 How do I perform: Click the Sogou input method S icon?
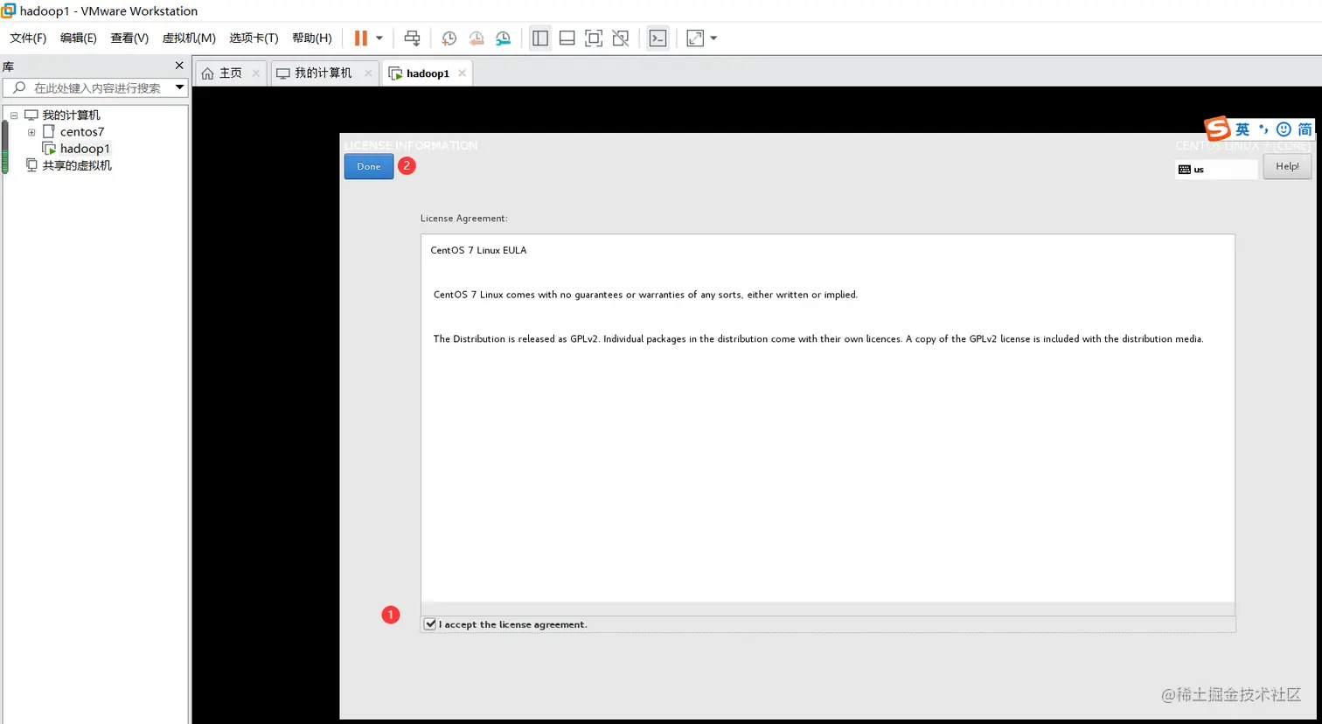tap(1217, 129)
